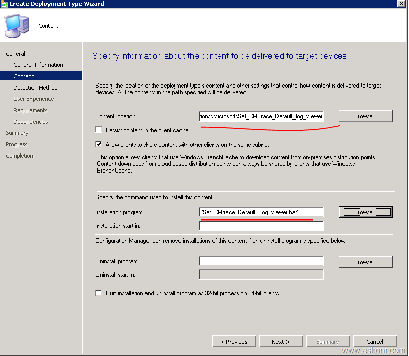409x356 pixels.
Task: Click the Next button
Action: coord(280,342)
